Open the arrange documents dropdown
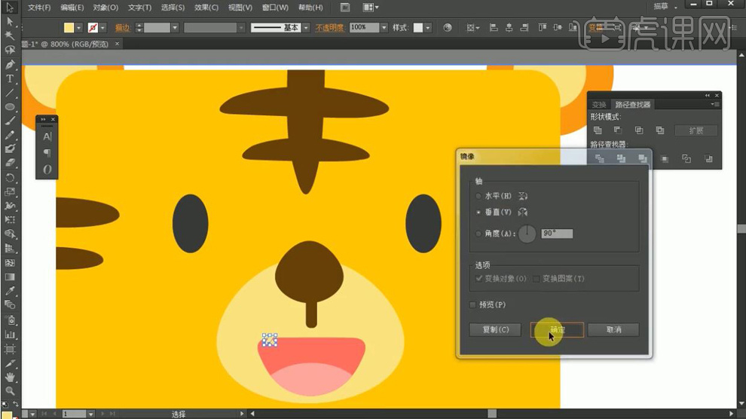 point(371,7)
